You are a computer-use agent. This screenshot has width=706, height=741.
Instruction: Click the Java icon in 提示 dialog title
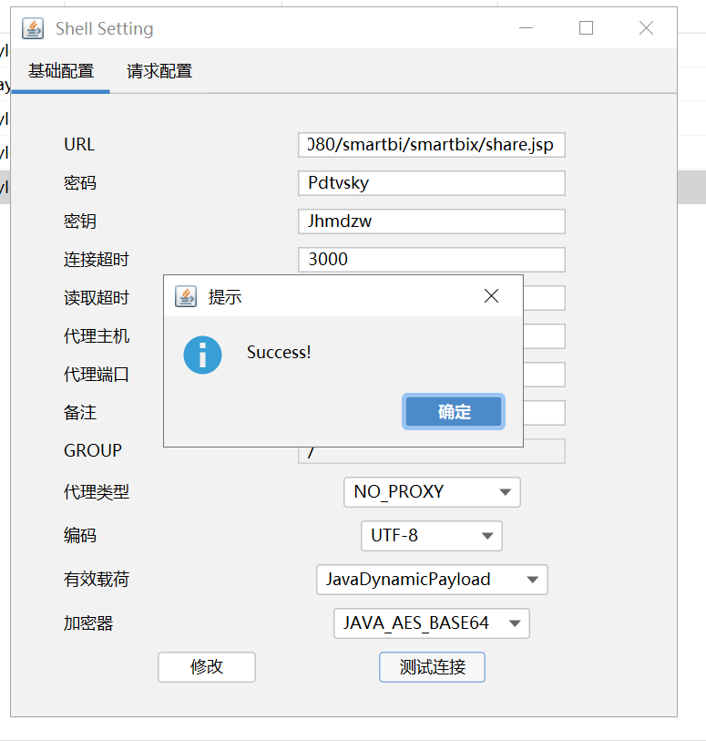186,297
